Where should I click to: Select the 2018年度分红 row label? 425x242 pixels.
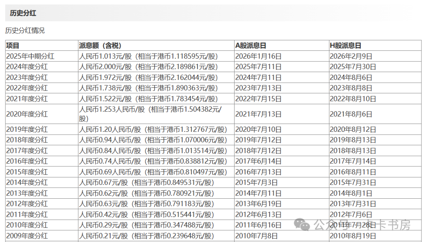[27, 140]
